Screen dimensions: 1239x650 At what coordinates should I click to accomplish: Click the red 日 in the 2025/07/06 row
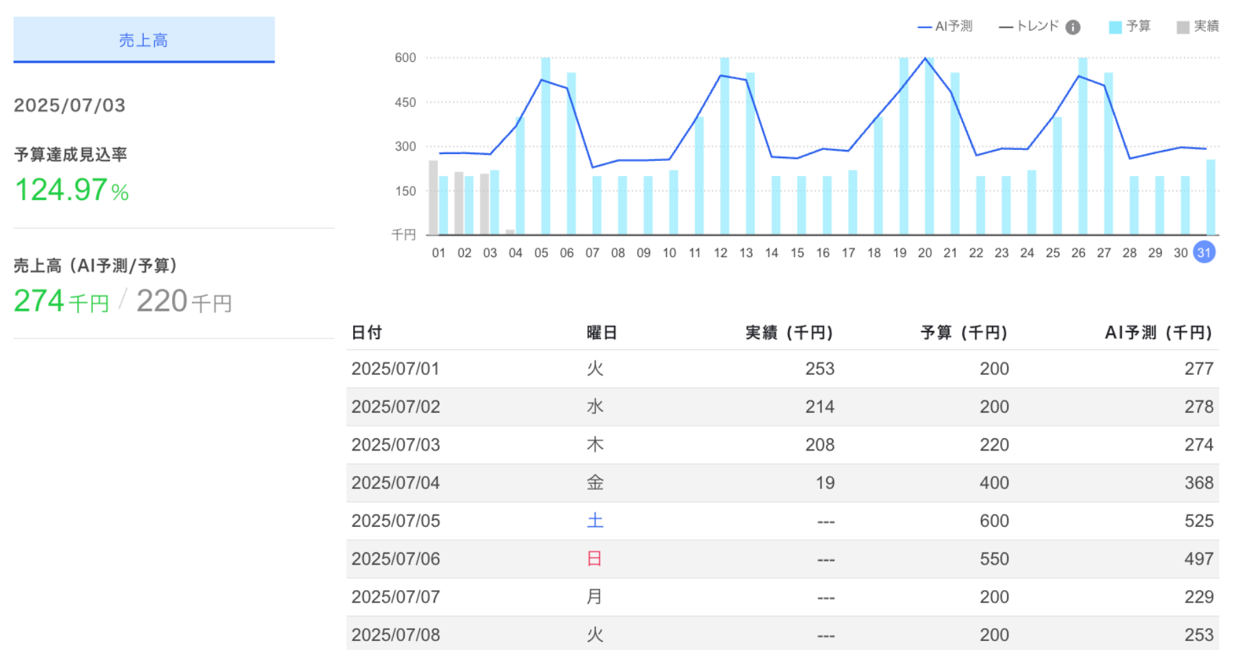click(595, 559)
